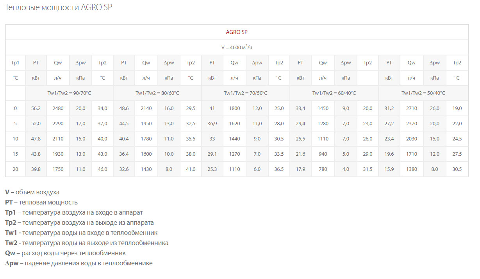This screenshot has height=279, width=480.
Task: Click the 'Tw1/Tw2 = 90/70°C' group heading
Action: 69,93
